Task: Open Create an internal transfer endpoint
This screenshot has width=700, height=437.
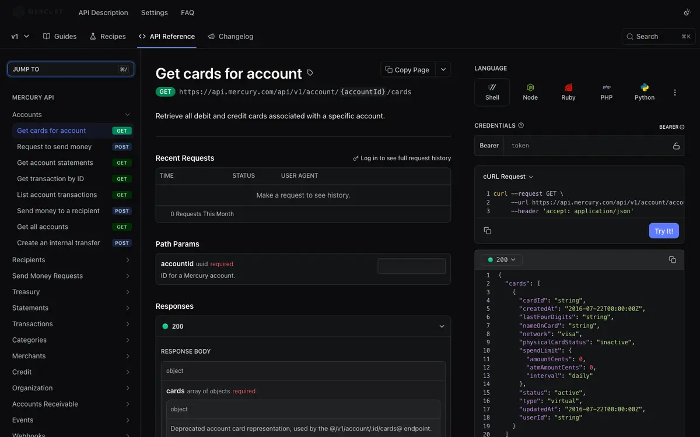Action: (73, 243)
